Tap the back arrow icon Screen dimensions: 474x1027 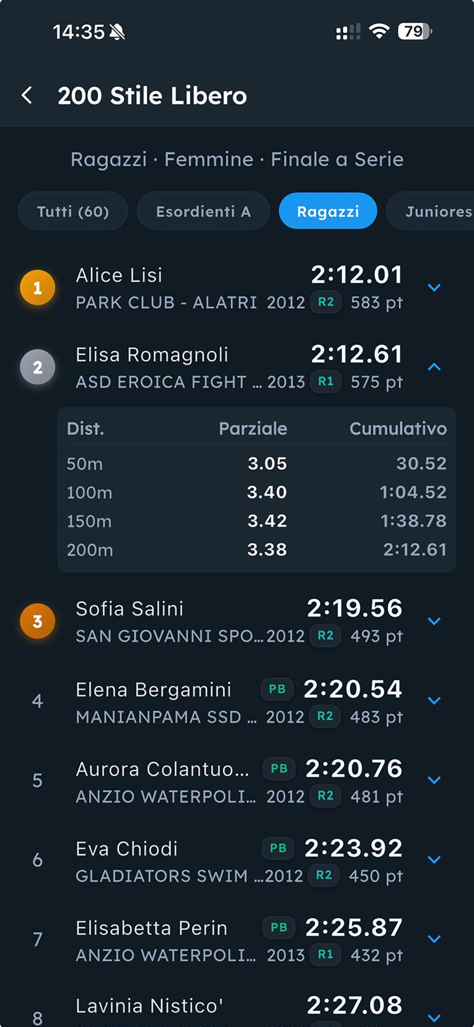click(x=27, y=96)
